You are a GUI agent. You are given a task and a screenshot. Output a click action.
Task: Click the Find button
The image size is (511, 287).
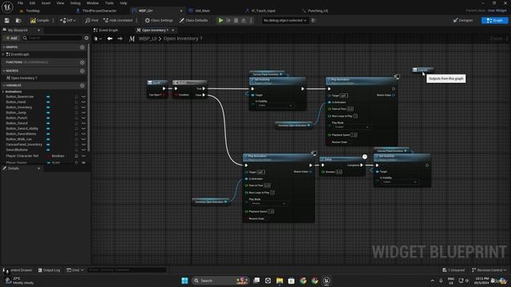(92, 21)
